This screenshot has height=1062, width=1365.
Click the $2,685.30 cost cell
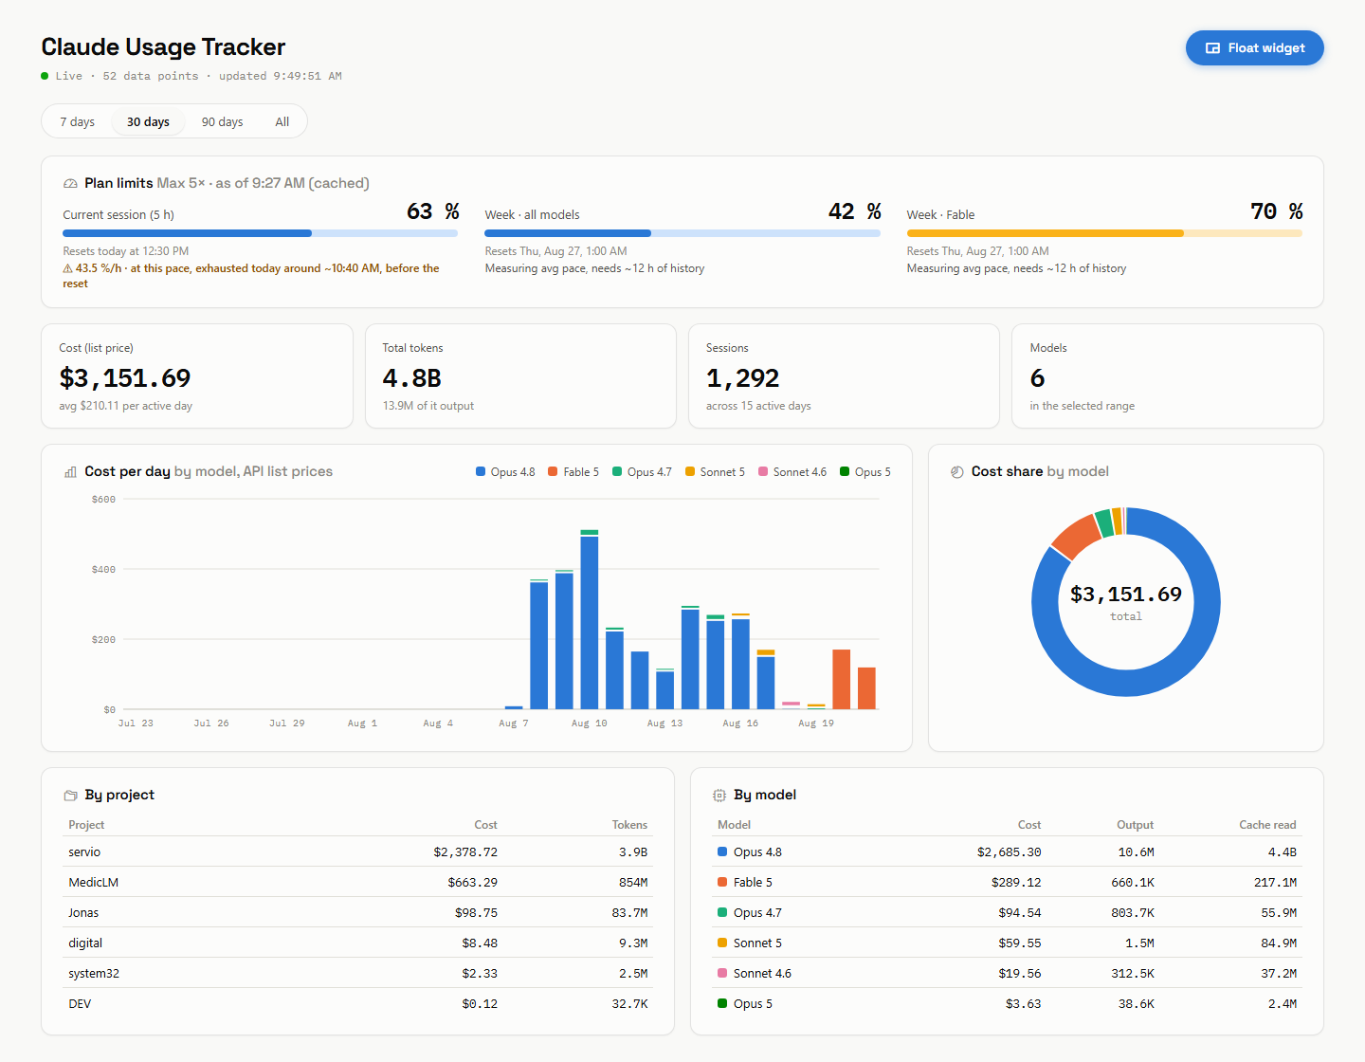(x=1010, y=852)
